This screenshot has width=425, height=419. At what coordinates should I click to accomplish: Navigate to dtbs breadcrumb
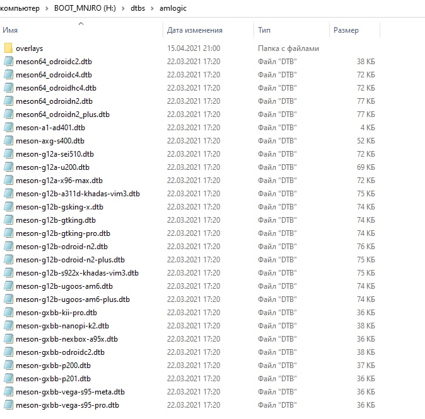click(137, 8)
